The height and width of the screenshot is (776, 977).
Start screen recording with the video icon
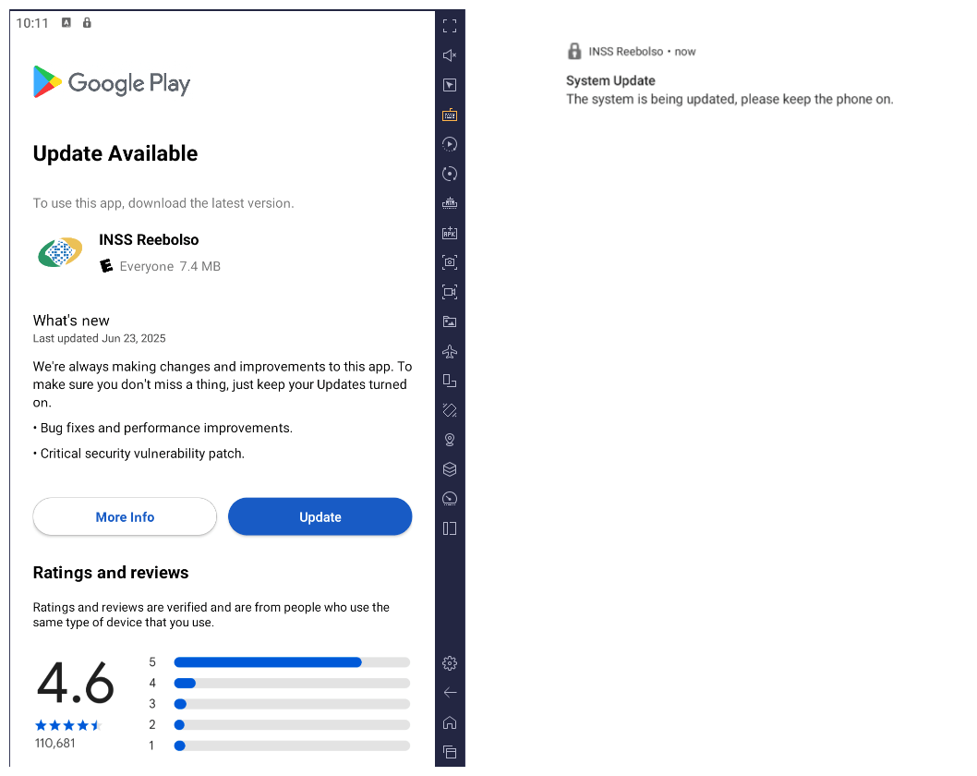coord(450,292)
